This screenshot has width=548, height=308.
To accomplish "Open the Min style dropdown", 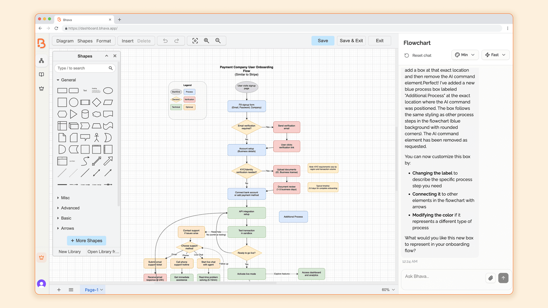I will [x=465, y=55].
